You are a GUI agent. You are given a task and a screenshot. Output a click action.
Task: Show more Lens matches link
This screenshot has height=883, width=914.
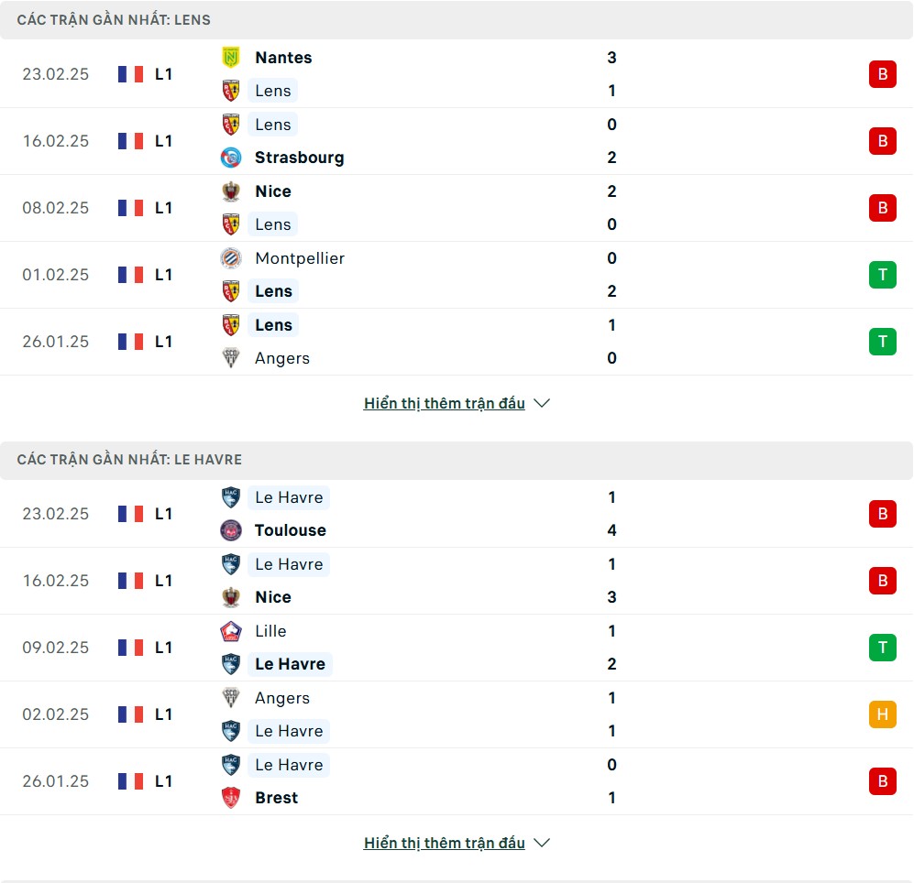tap(444, 403)
